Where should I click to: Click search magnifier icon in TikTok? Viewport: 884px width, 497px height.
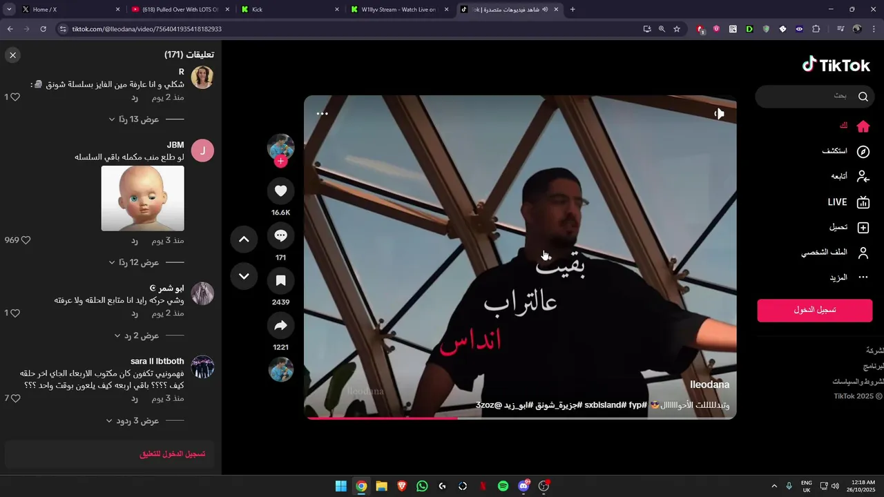pos(863,97)
